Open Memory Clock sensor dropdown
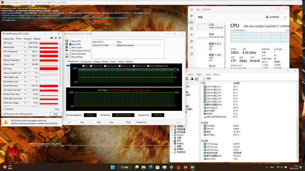Viewport: 305px width, 171px height. tap(25, 47)
